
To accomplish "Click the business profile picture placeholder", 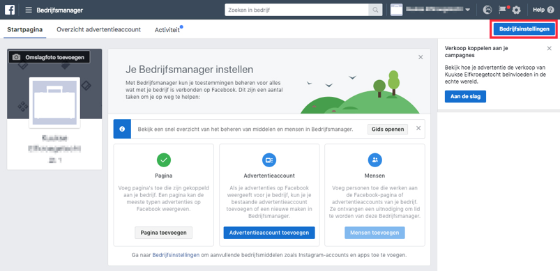I will pos(54,102).
